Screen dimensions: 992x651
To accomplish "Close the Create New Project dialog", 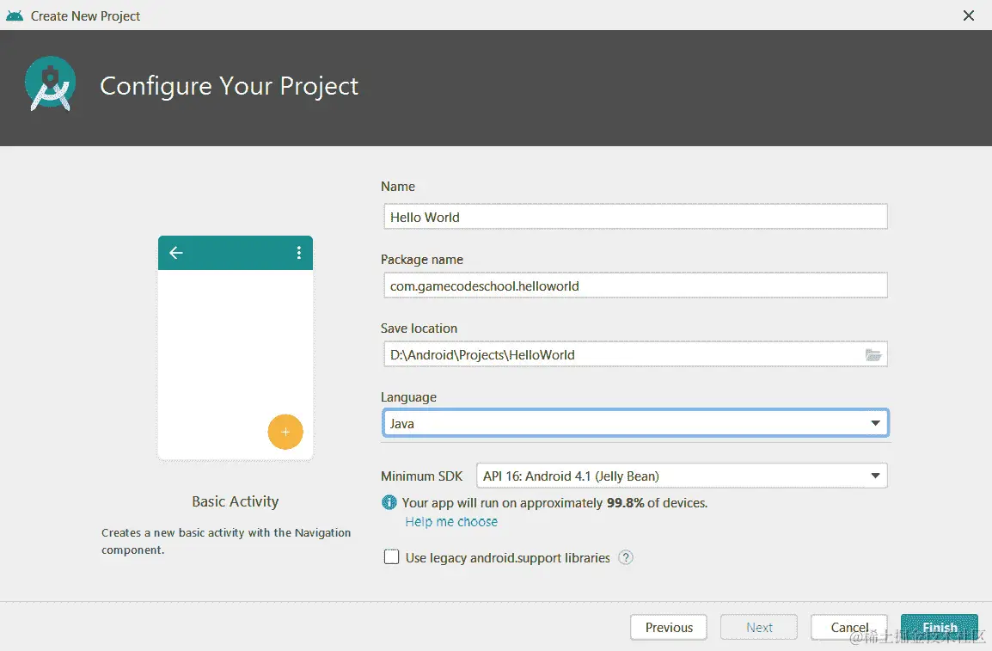I will [x=969, y=15].
